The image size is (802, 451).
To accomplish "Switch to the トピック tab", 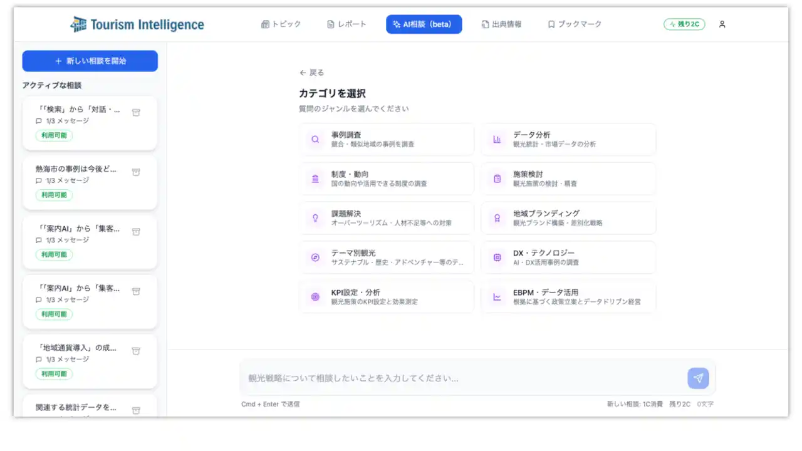I will [281, 24].
